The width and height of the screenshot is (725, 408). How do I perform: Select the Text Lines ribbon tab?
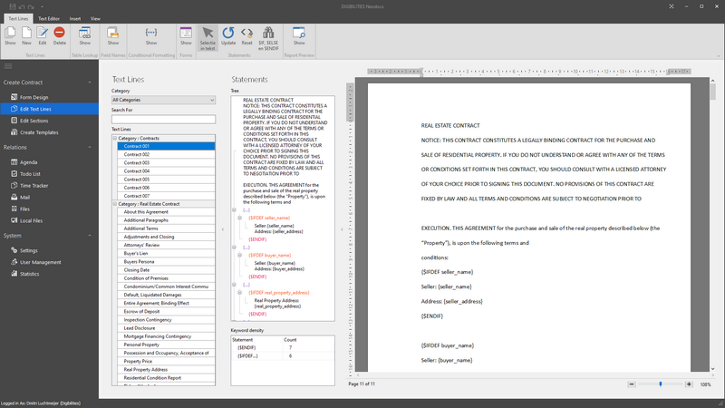[x=18, y=19]
